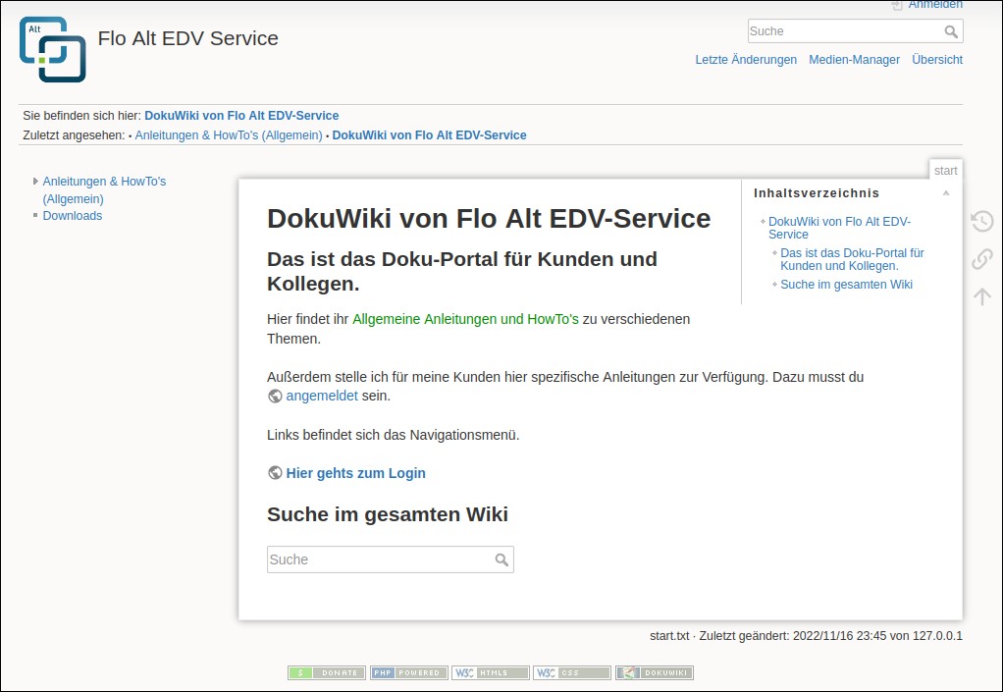Image resolution: width=1003 pixels, height=692 pixels.
Task: Click the heading DokuWiki von Flo Alt EDV-Service
Action: pyautogui.click(x=489, y=219)
